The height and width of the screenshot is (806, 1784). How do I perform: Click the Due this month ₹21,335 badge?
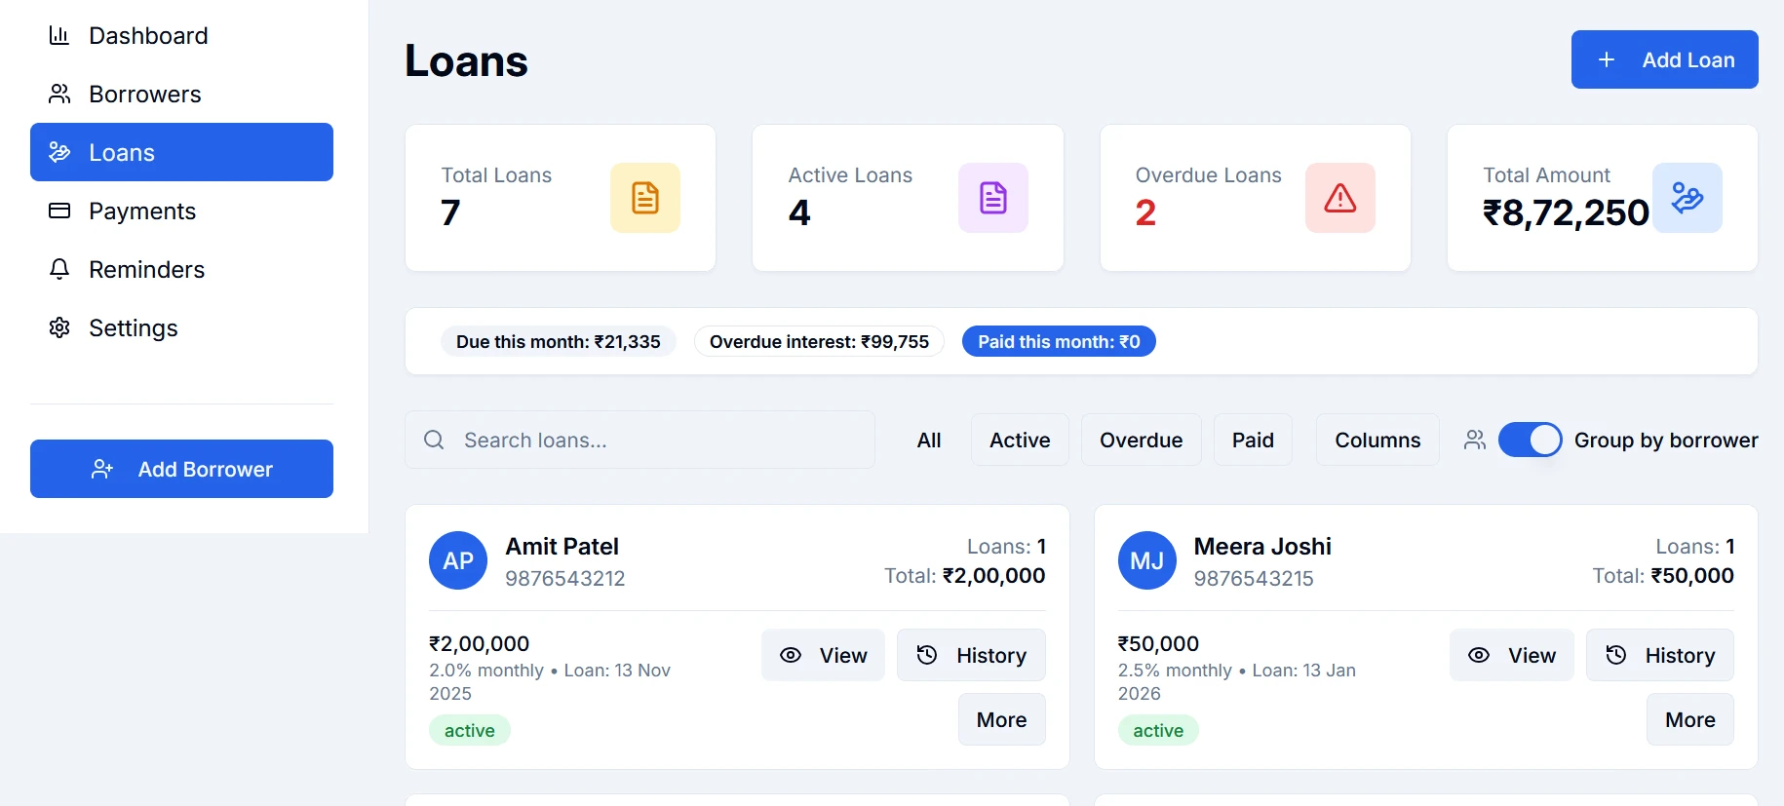point(559,341)
